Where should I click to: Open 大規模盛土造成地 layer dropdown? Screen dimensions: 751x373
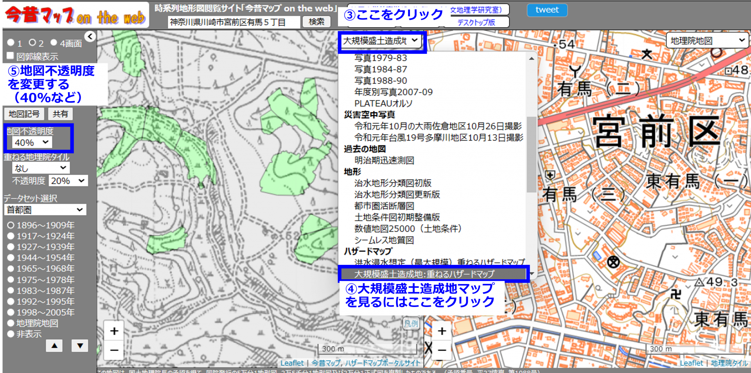click(x=381, y=41)
